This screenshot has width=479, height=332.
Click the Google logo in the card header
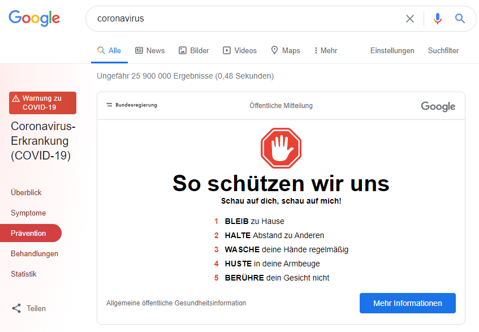(438, 106)
